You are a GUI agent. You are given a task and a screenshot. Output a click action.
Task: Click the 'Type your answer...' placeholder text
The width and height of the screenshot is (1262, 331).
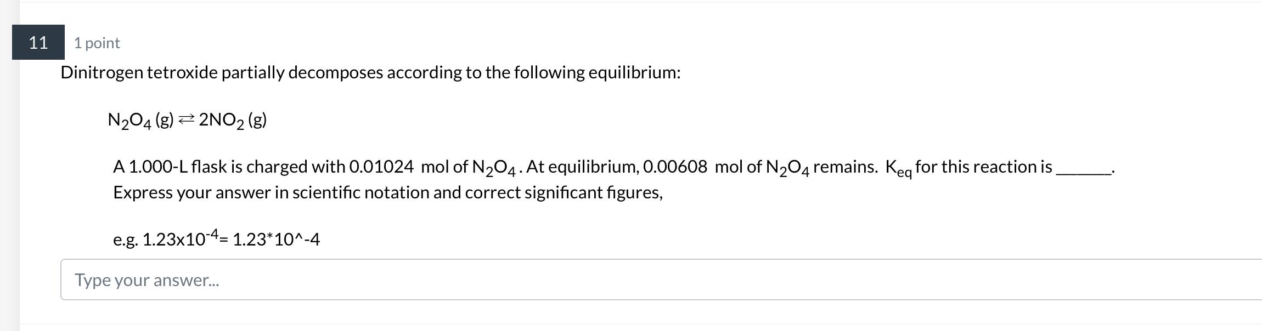point(148,281)
